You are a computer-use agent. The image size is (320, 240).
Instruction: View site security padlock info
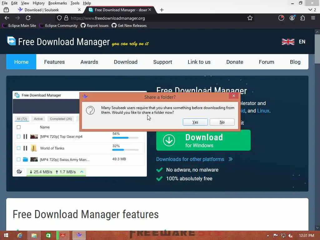[66, 18]
